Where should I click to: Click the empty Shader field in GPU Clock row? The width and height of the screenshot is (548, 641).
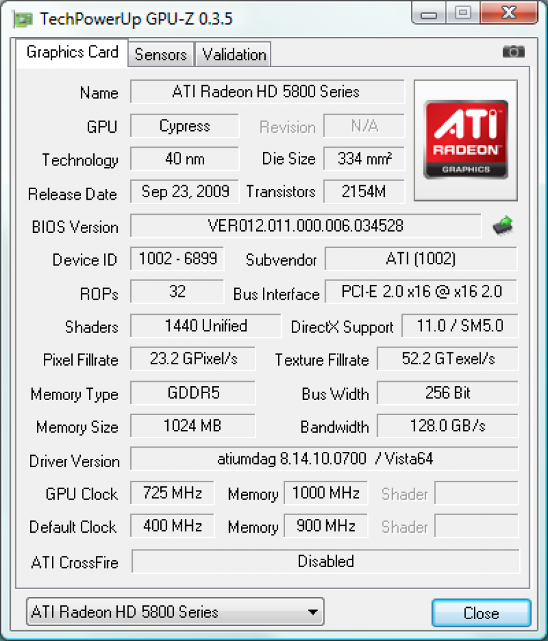pyautogui.click(x=477, y=493)
